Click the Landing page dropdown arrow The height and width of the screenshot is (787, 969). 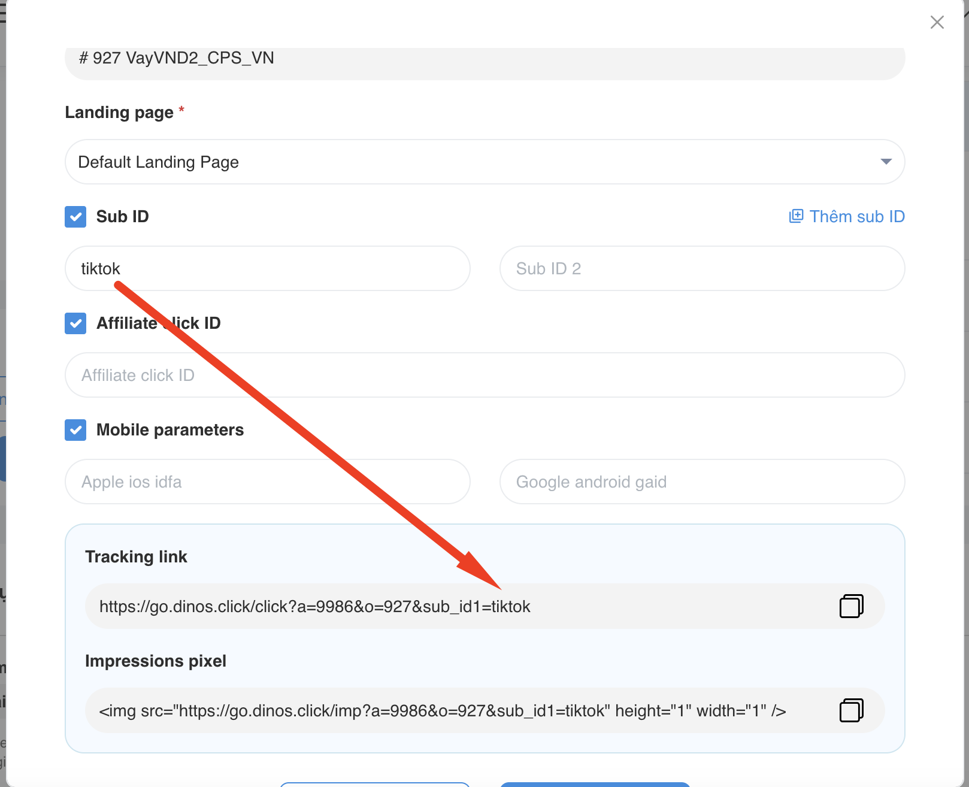[x=886, y=162]
